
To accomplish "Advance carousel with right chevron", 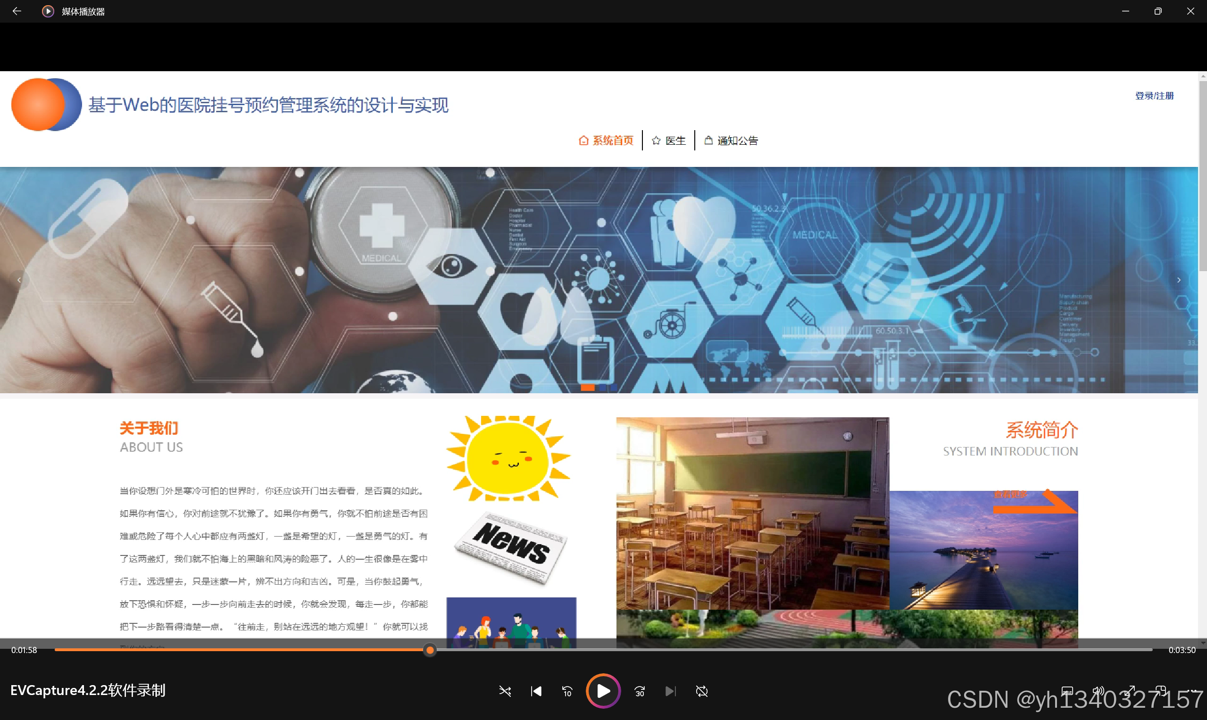I will tap(1178, 280).
